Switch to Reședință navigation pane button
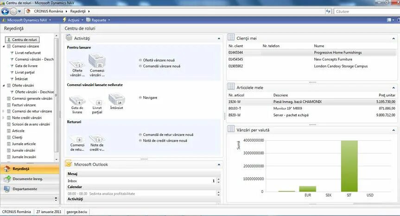 pyautogui.click(x=30, y=169)
